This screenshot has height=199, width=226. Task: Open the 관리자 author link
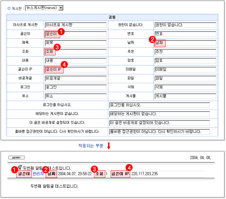(x=38, y=174)
